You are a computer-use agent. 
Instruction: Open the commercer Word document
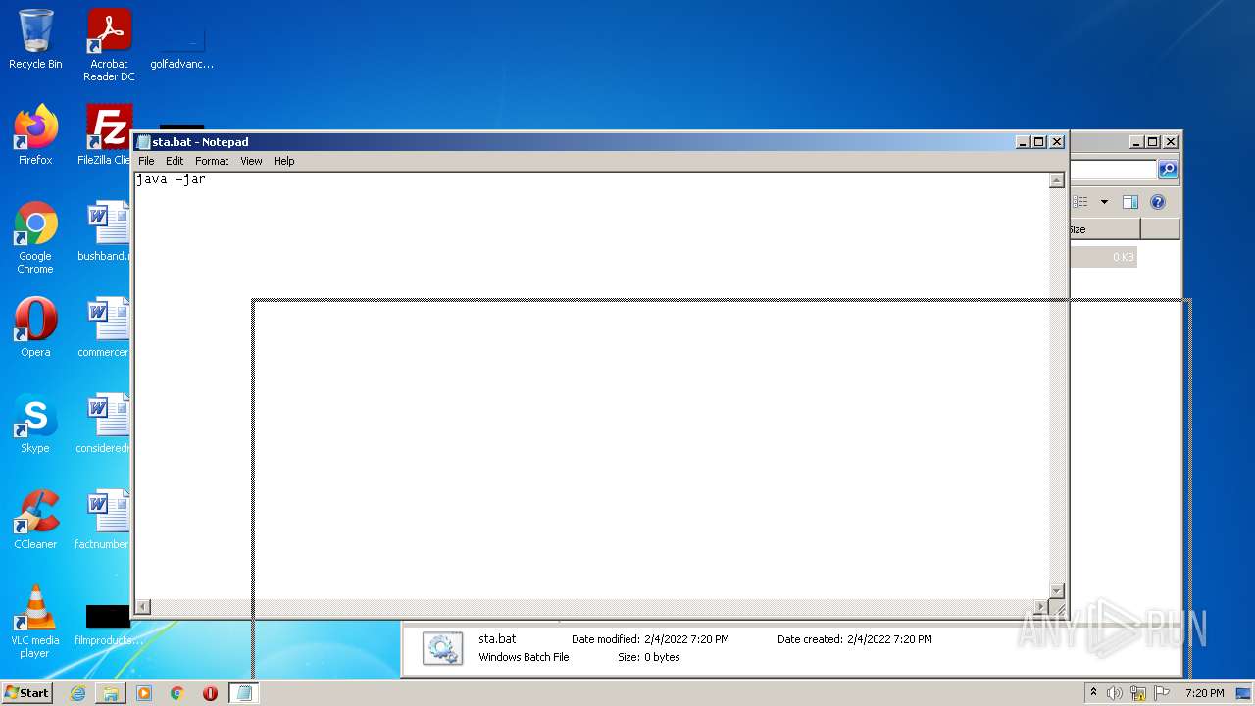tap(104, 327)
